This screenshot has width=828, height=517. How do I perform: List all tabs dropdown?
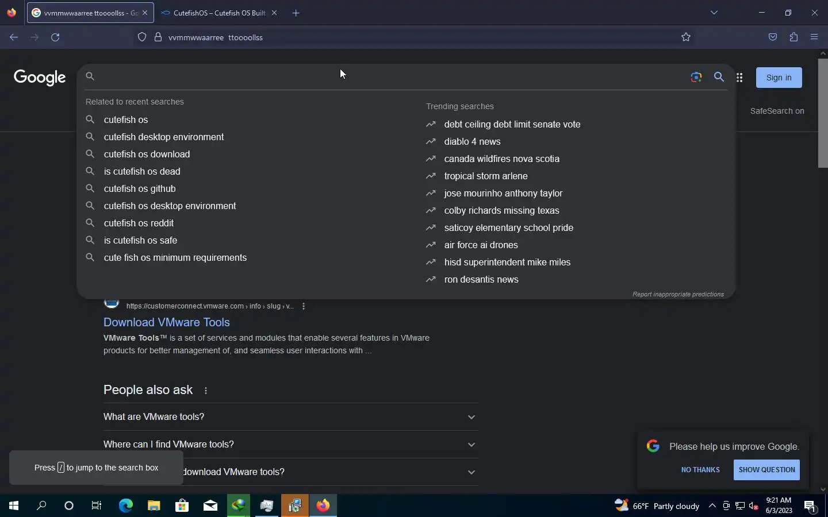714,13
